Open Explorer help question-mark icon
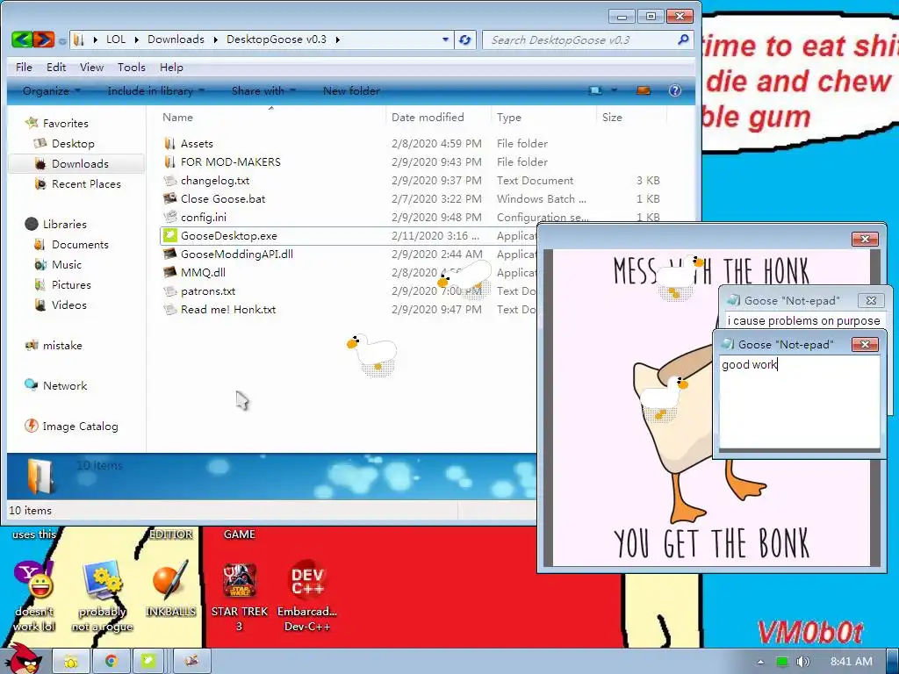This screenshot has width=899, height=674. pyautogui.click(x=675, y=90)
